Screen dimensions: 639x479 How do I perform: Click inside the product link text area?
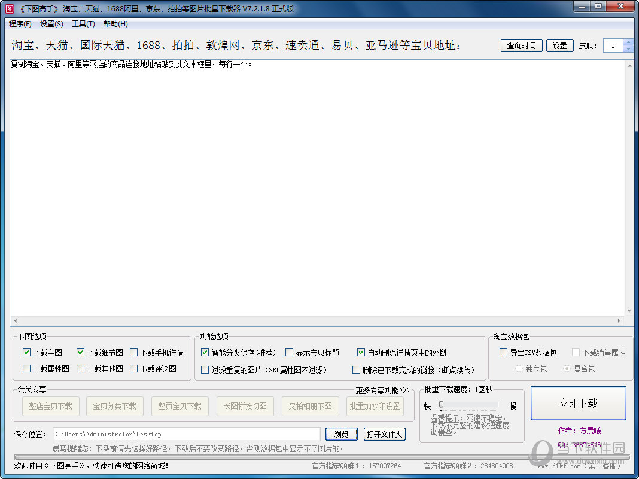click(317, 187)
